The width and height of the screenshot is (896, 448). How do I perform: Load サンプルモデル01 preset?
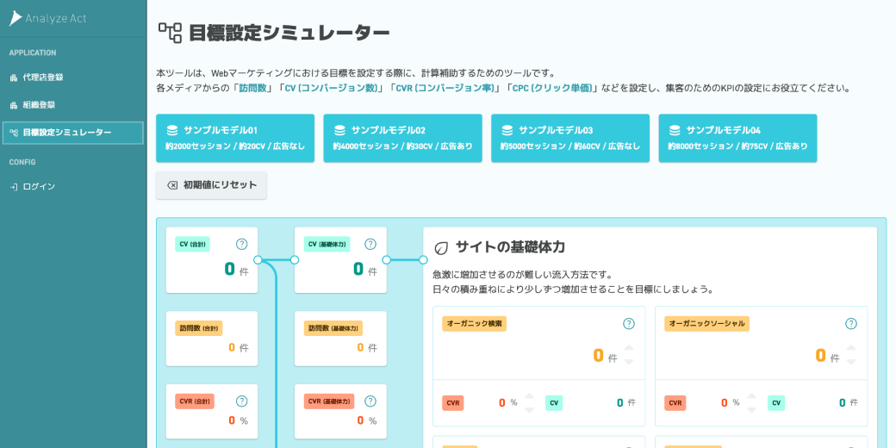pos(235,139)
